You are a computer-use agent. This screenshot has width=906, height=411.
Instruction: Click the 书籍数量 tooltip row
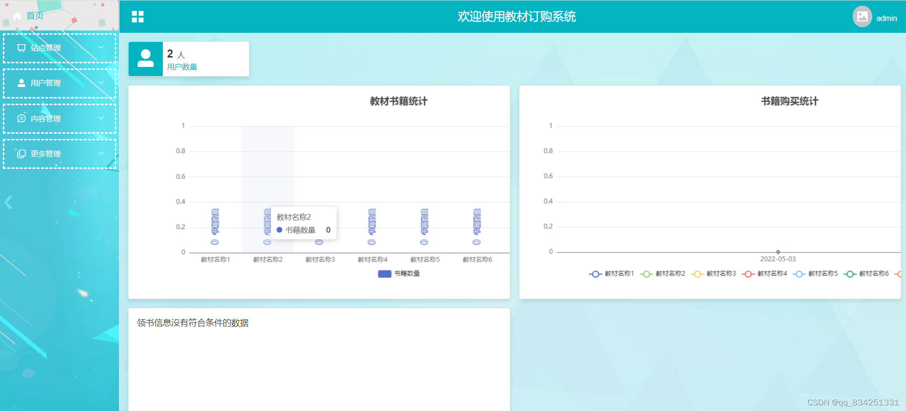point(304,230)
